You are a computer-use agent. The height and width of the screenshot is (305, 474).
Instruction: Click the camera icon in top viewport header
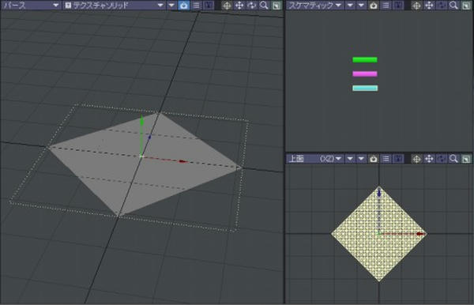tap(374, 158)
